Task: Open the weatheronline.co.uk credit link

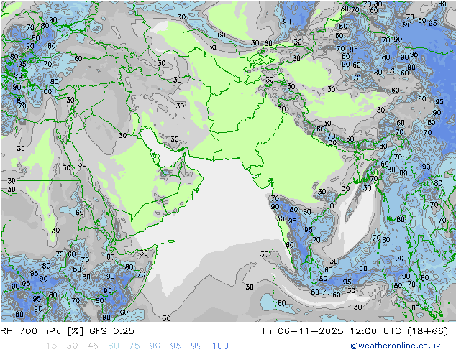Action: point(396,346)
